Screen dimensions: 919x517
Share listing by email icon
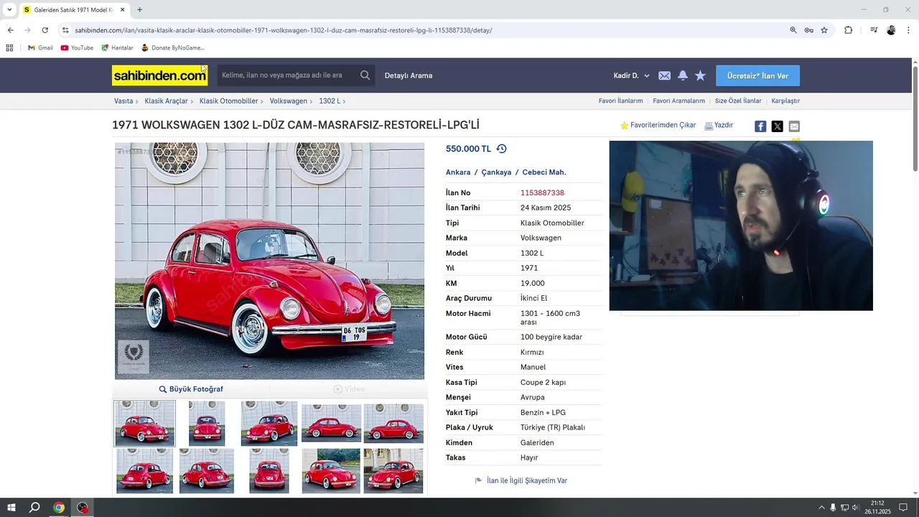tap(794, 126)
